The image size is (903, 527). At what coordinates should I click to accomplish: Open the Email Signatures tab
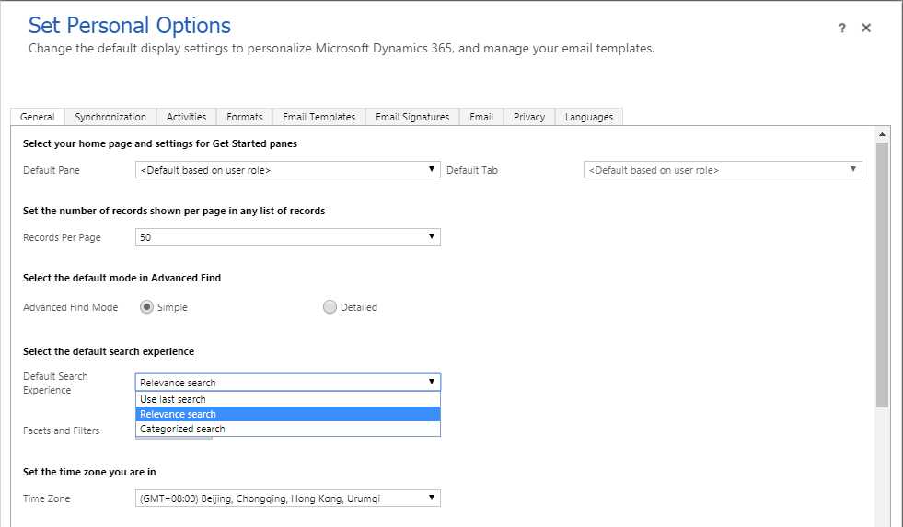coord(412,117)
